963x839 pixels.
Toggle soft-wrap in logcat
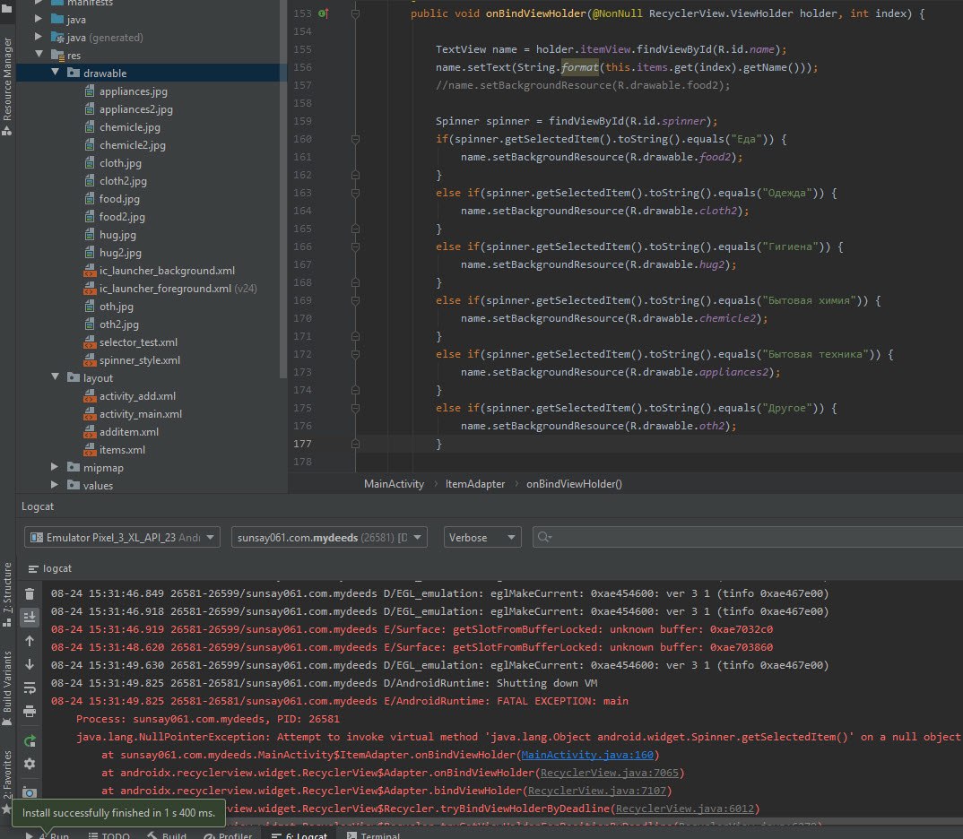(30, 688)
